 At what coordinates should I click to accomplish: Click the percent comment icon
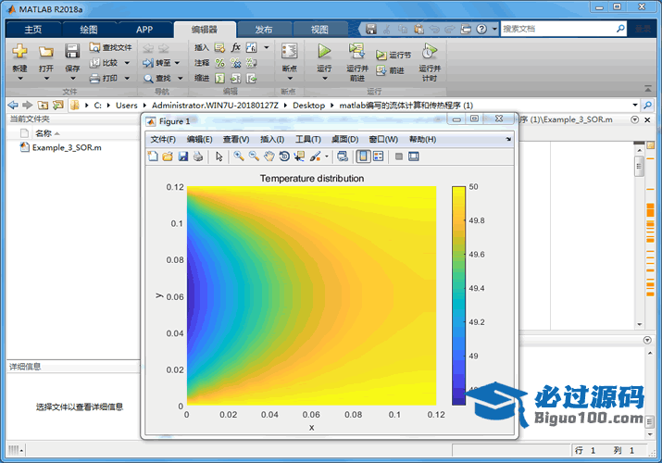click(220, 63)
